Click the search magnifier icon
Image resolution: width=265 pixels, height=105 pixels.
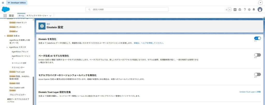click(89, 10)
